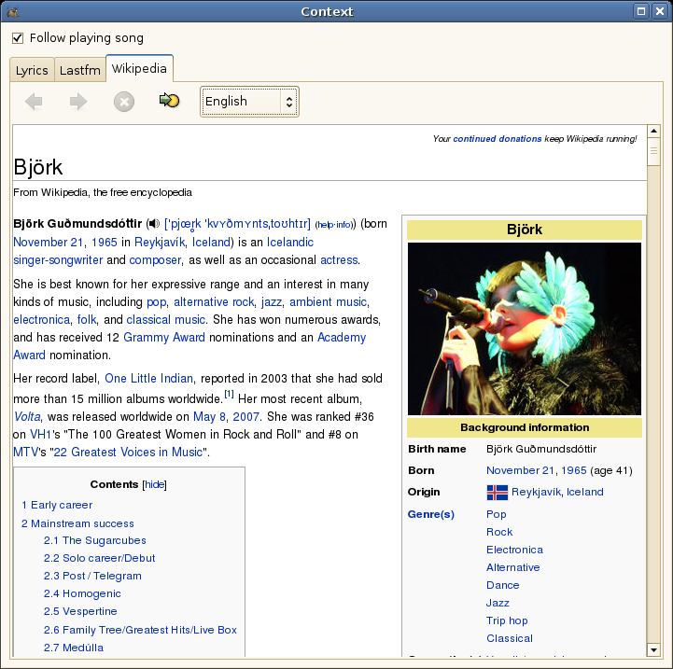The height and width of the screenshot is (669, 673).
Task: Click the stop loading icon
Action: (124, 102)
